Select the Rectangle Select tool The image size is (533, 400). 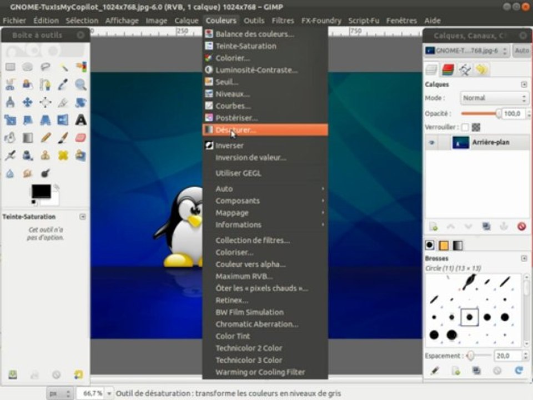[x=10, y=67]
